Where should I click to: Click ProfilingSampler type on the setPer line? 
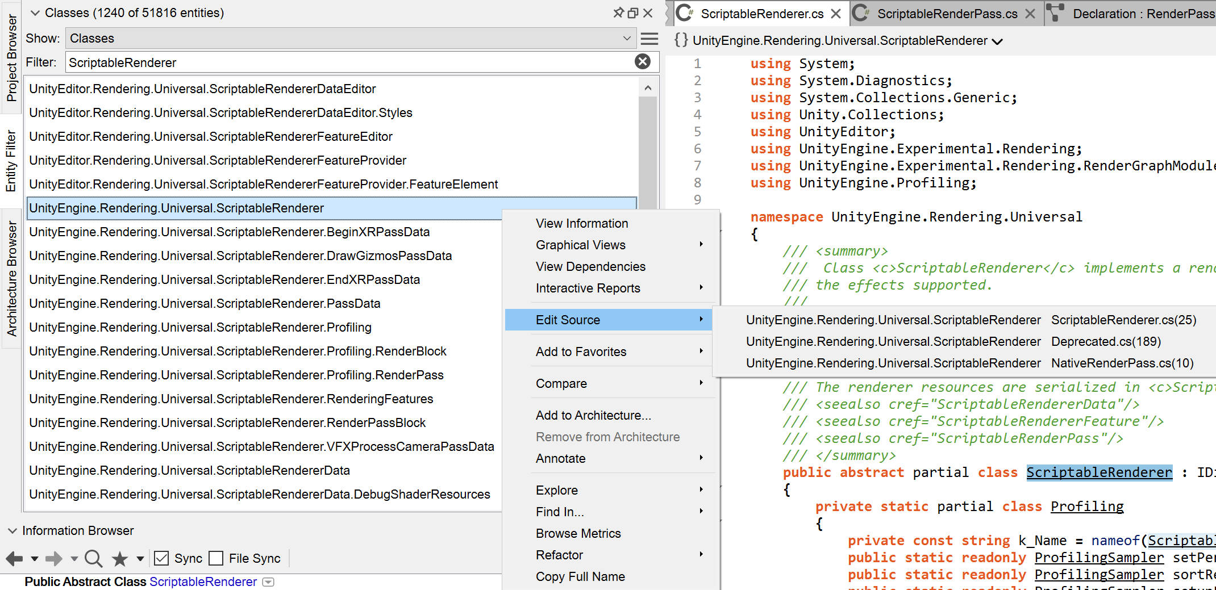click(x=1099, y=558)
